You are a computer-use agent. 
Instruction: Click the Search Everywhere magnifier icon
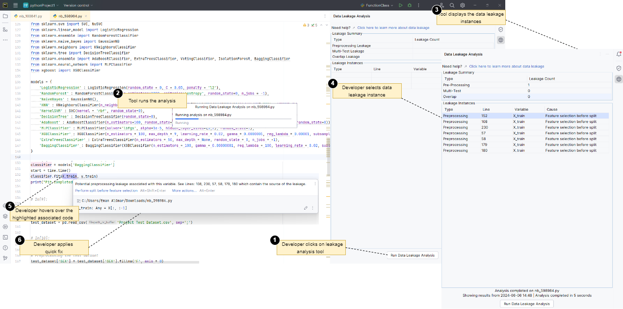452,5
